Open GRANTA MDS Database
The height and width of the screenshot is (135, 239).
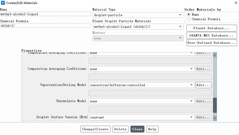211,36
